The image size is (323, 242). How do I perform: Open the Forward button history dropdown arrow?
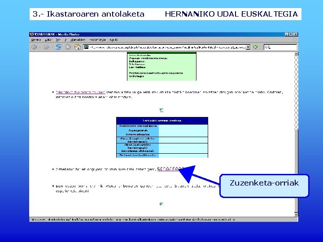[52, 48]
